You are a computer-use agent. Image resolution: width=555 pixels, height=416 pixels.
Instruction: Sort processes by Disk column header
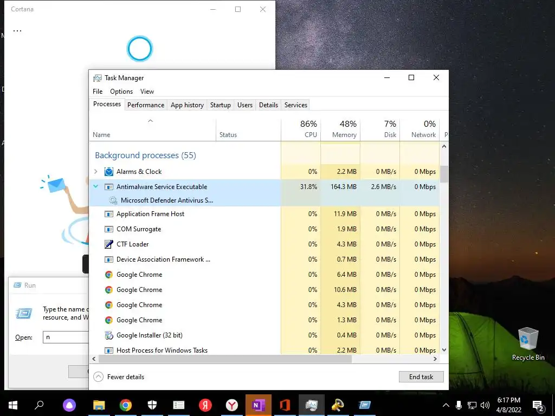click(380, 129)
